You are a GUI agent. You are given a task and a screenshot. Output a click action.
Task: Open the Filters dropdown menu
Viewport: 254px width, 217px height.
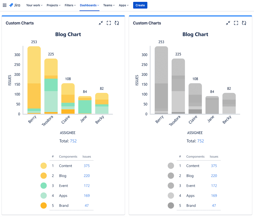70,5
